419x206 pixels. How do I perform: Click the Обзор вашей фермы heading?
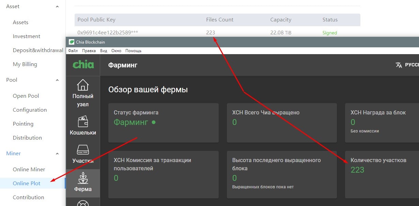point(148,90)
